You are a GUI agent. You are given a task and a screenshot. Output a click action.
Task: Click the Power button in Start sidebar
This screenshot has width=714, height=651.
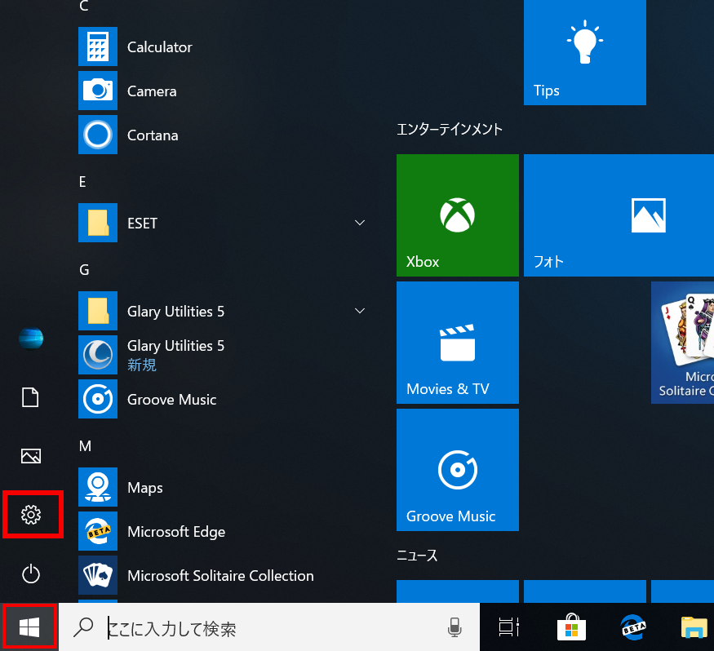point(31,573)
